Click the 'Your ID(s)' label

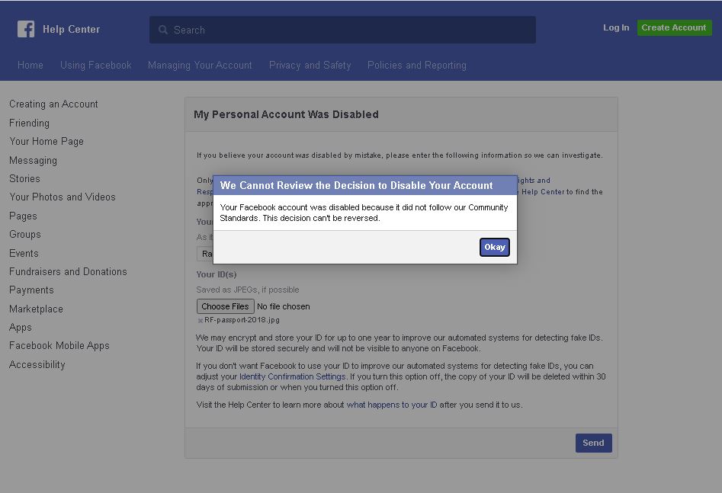[x=217, y=274]
